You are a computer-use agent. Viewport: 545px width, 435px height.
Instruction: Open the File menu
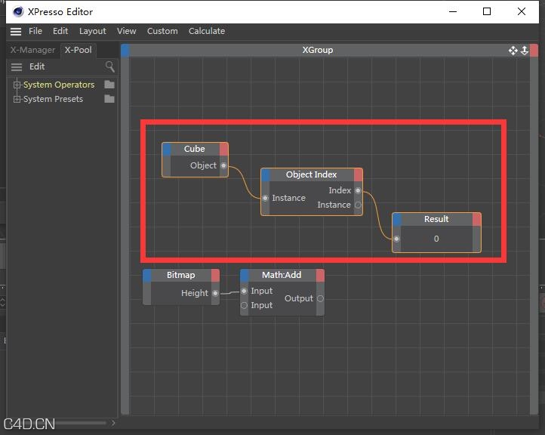35,31
